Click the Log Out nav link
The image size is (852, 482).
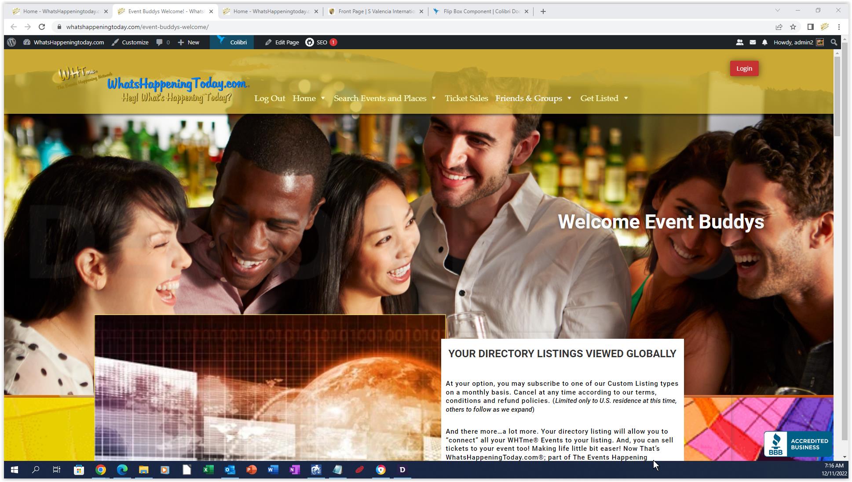[x=270, y=98]
